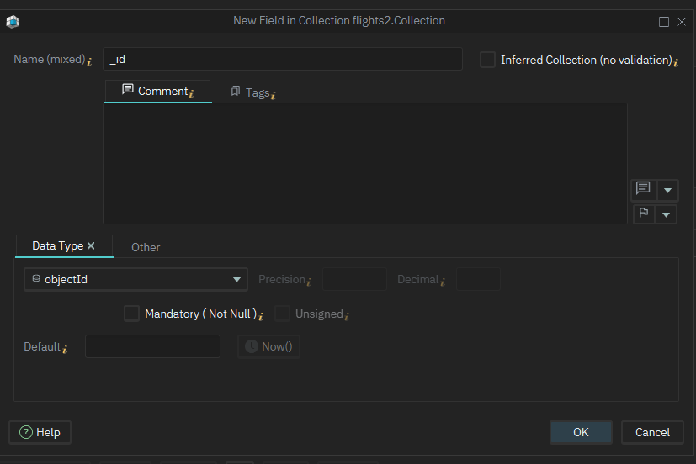This screenshot has width=696, height=464.
Task: Enable Inferred Collection (no validation) checkbox
Action: click(x=487, y=60)
